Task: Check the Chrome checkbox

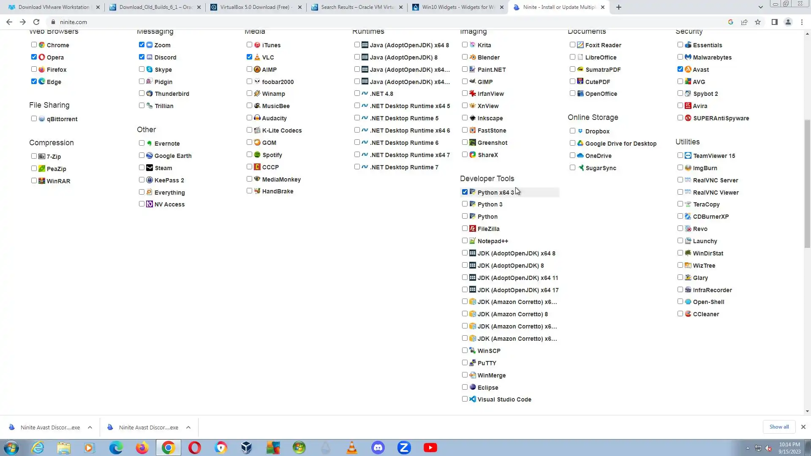Action: tap(34, 45)
